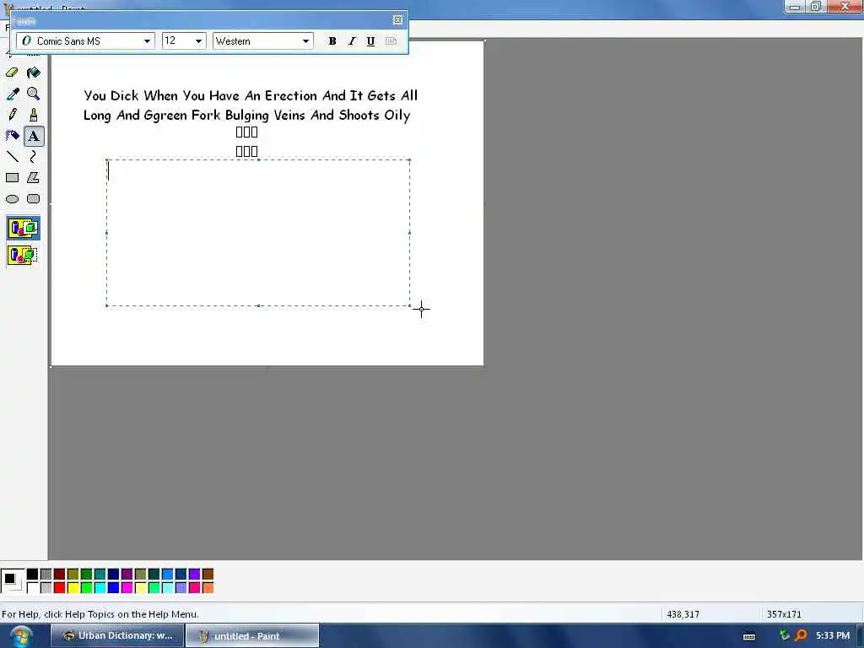Click inside the dashed text entry box
The image size is (864, 648).
(x=258, y=233)
